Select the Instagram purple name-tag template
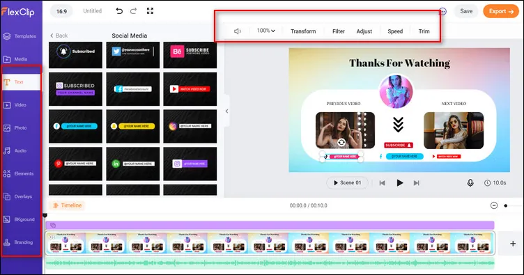 (x=190, y=164)
